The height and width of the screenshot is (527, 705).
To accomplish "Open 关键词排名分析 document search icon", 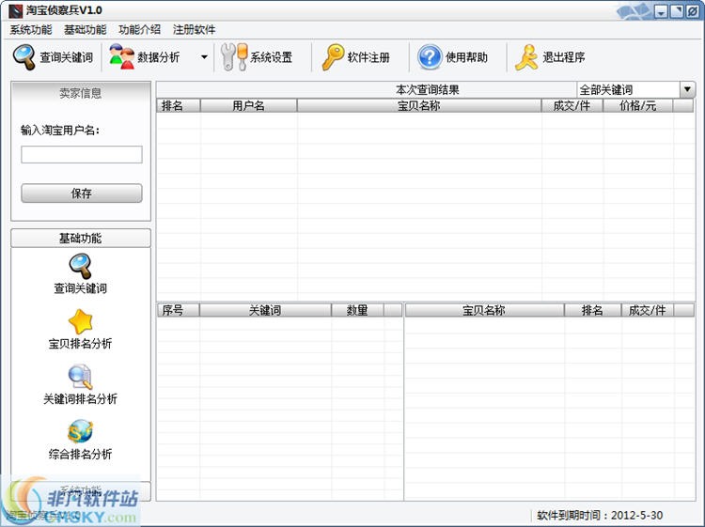I will point(81,377).
